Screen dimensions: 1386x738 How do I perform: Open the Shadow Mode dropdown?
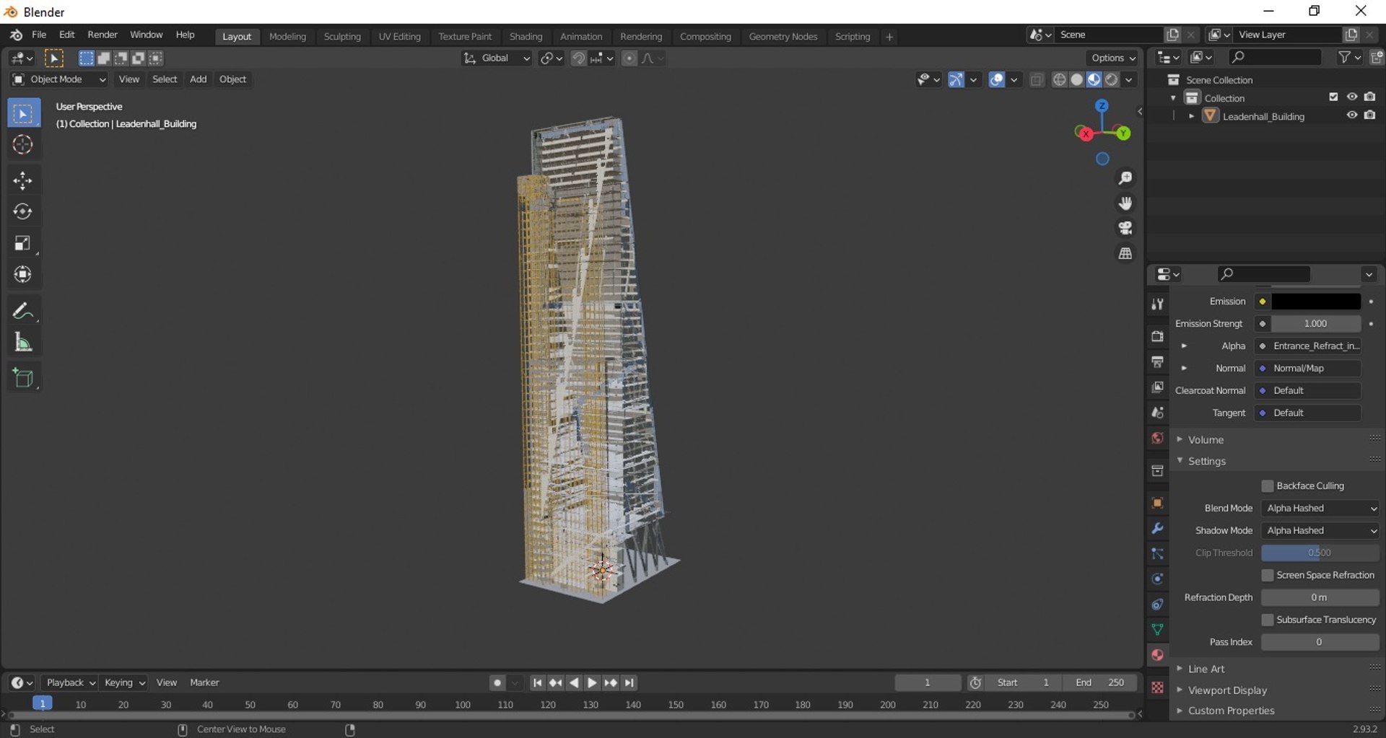pos(1320,531)
